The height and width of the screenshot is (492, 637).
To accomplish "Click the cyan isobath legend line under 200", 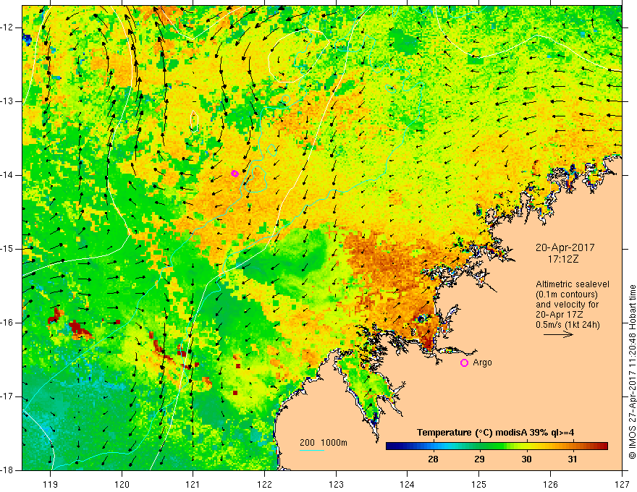I will coord(311,450).
